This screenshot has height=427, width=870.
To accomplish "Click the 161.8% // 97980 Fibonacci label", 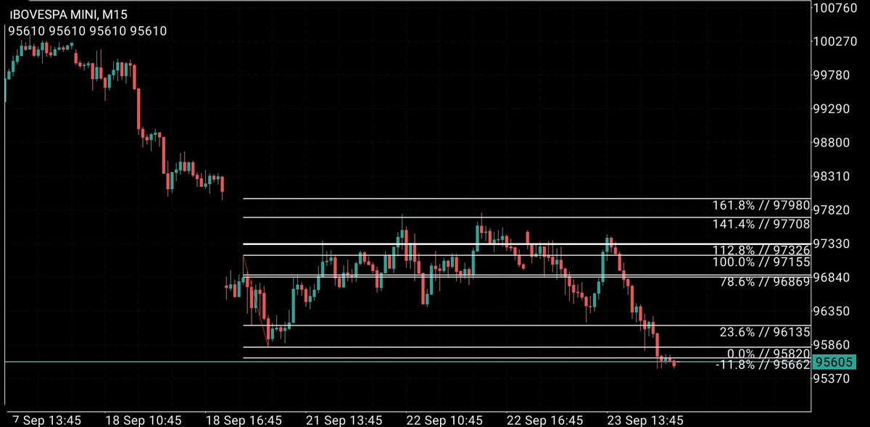I will 763,205.
